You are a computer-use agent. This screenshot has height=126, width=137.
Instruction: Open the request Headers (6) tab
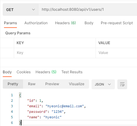click(65, 23)
